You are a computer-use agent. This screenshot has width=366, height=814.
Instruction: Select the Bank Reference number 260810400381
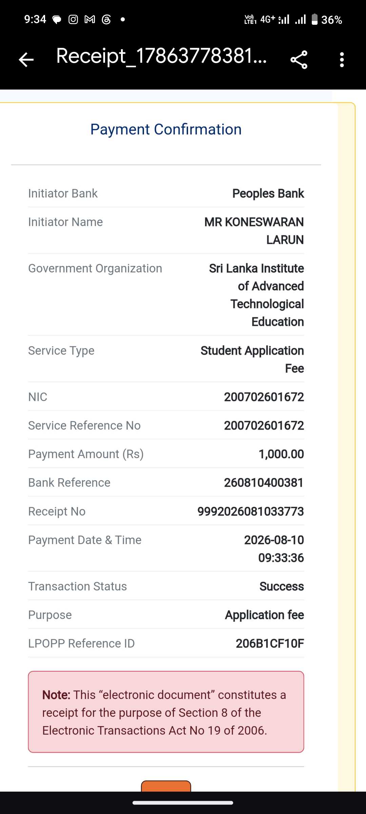coord(264,482)
